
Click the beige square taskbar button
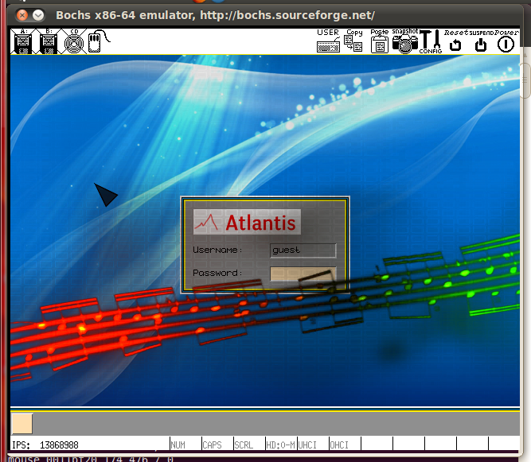point(22,423)
